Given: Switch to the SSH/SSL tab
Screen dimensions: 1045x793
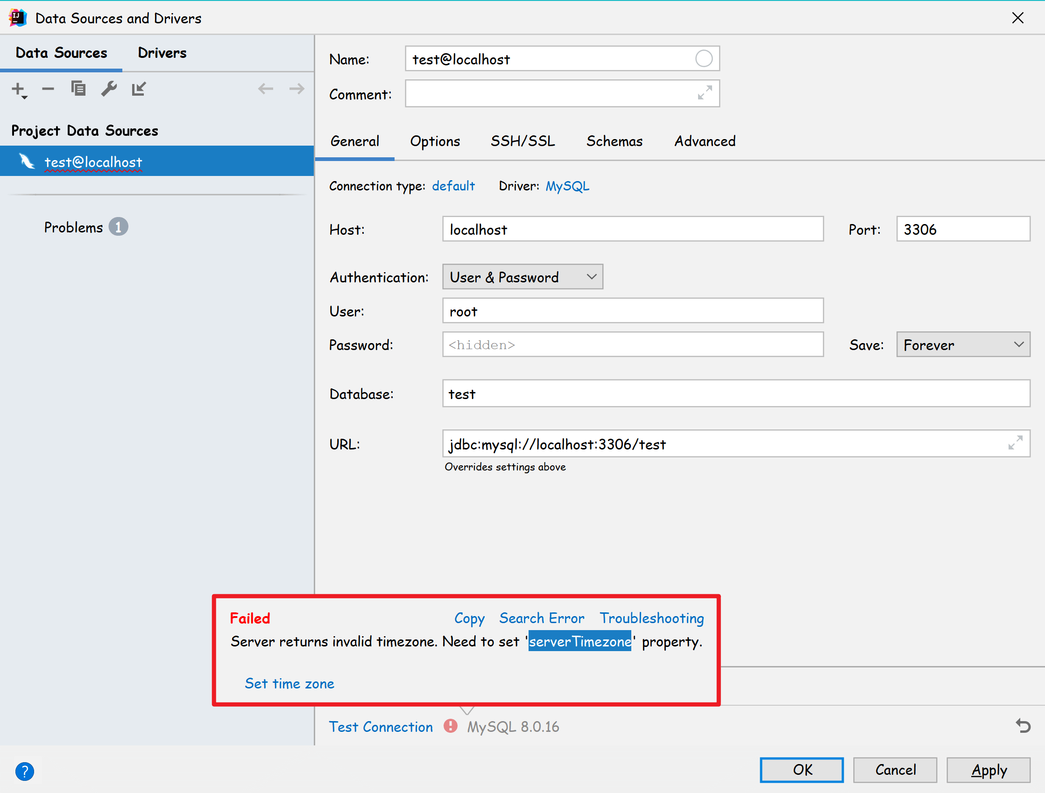Looking at the screenshot, I should pyautogui.click(x=522, y=141).
